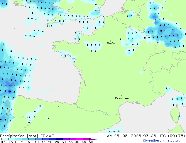186x143 pixels.
Task: Select the 20–25 legend color swatch
Action: tap(52, 139)
